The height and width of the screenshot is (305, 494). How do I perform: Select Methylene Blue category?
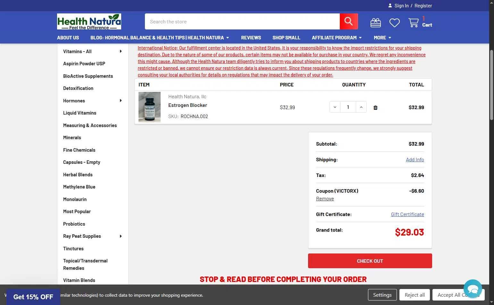coord(79,187)
